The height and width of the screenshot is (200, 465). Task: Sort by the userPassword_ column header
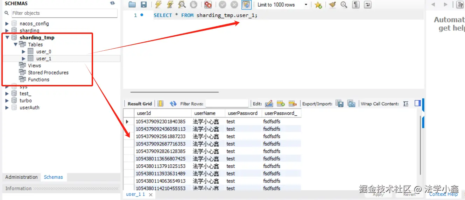[x=282, y=113]
